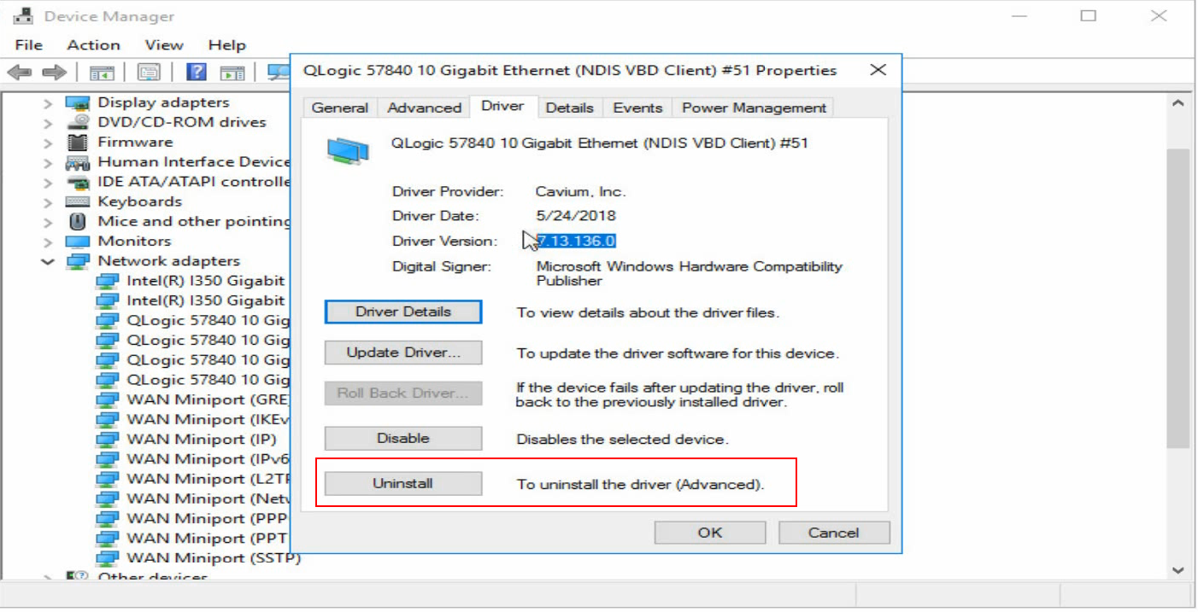Image resolution: width=1198 pixels, height=612 pixels.
Task: Click the Network adapters category icon
Action: tap(78, 261)
